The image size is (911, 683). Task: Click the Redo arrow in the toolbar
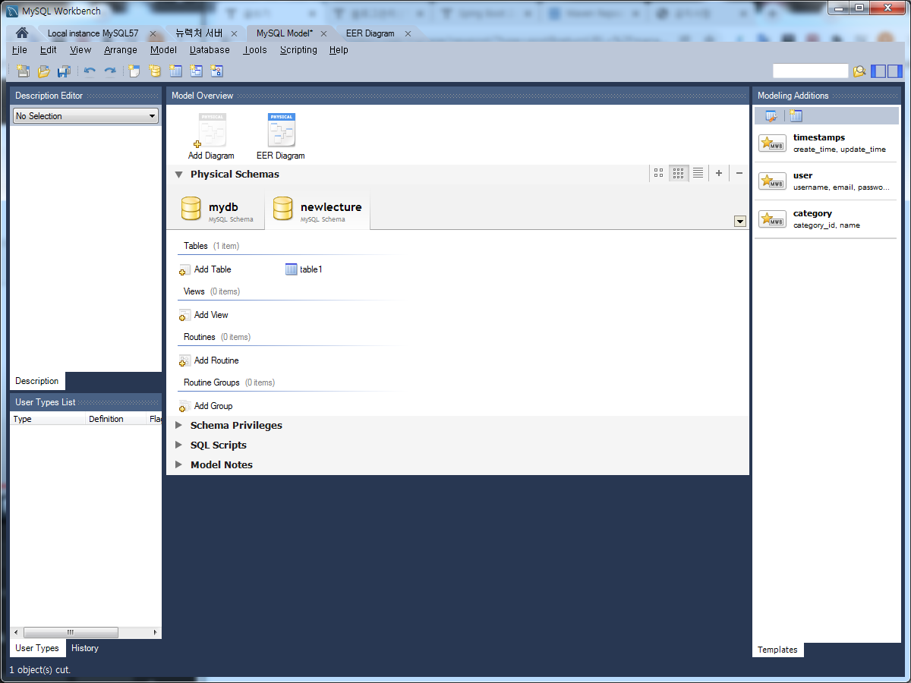coord(110,71)
